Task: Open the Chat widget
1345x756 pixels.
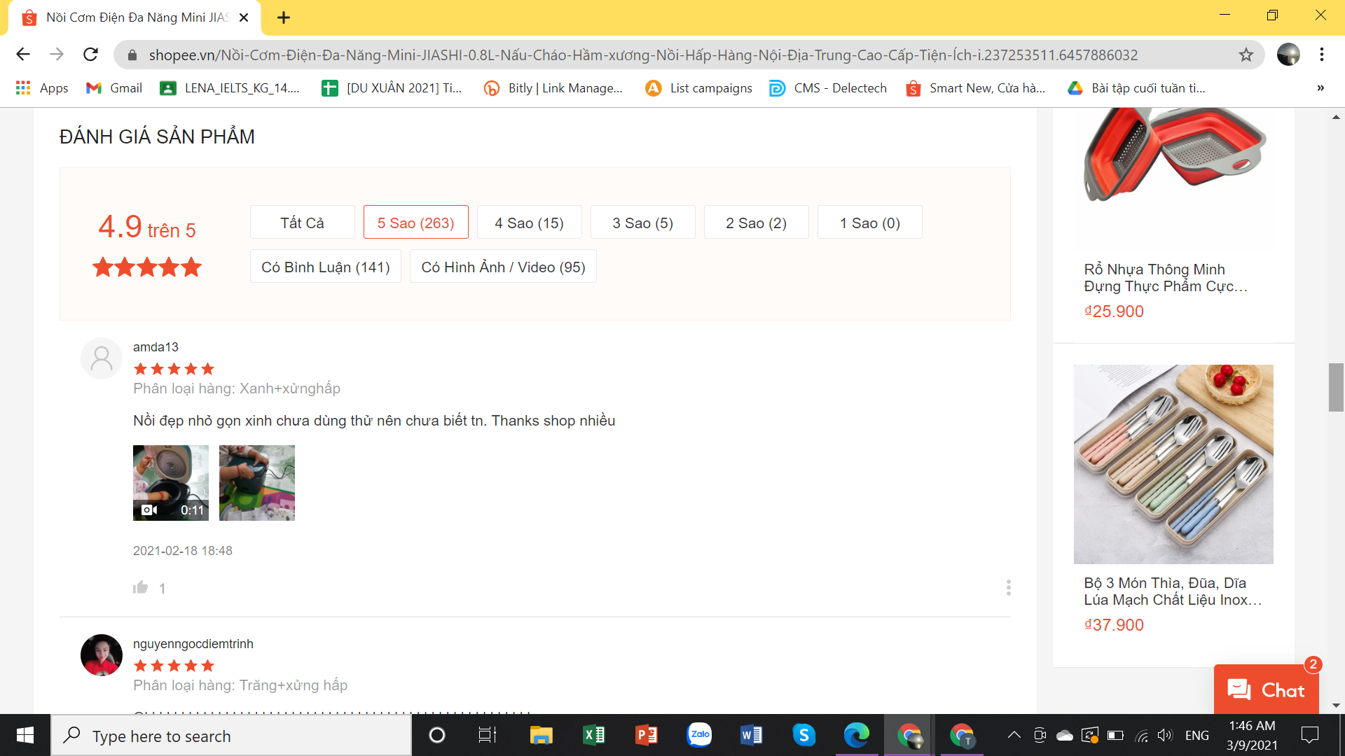Action: [x=1266, y=689]
